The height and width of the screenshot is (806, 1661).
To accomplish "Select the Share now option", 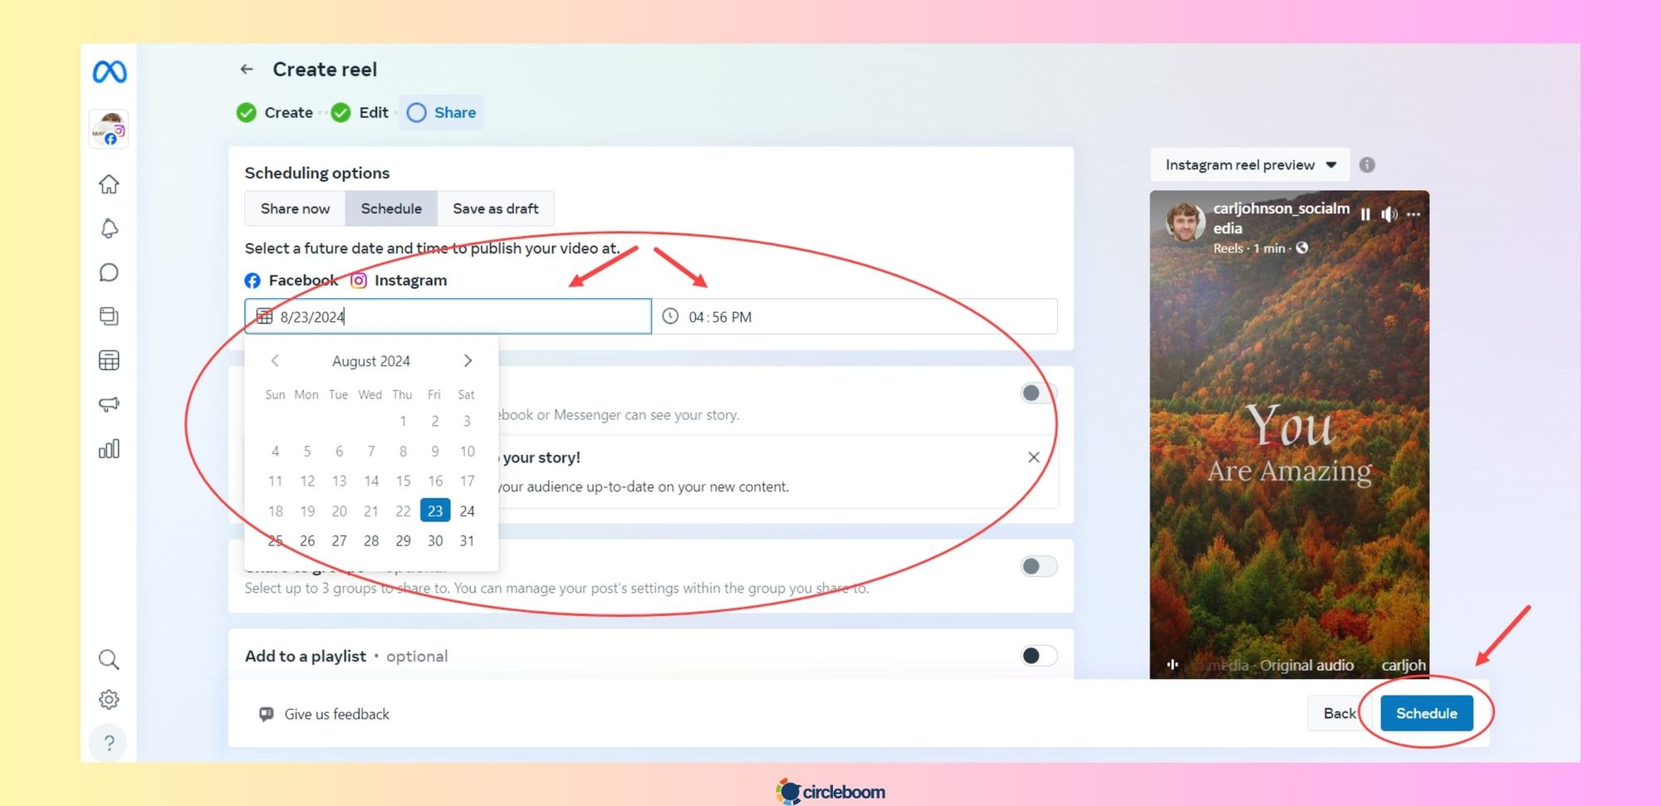I will pyautogui.click(x=295, y=208).
